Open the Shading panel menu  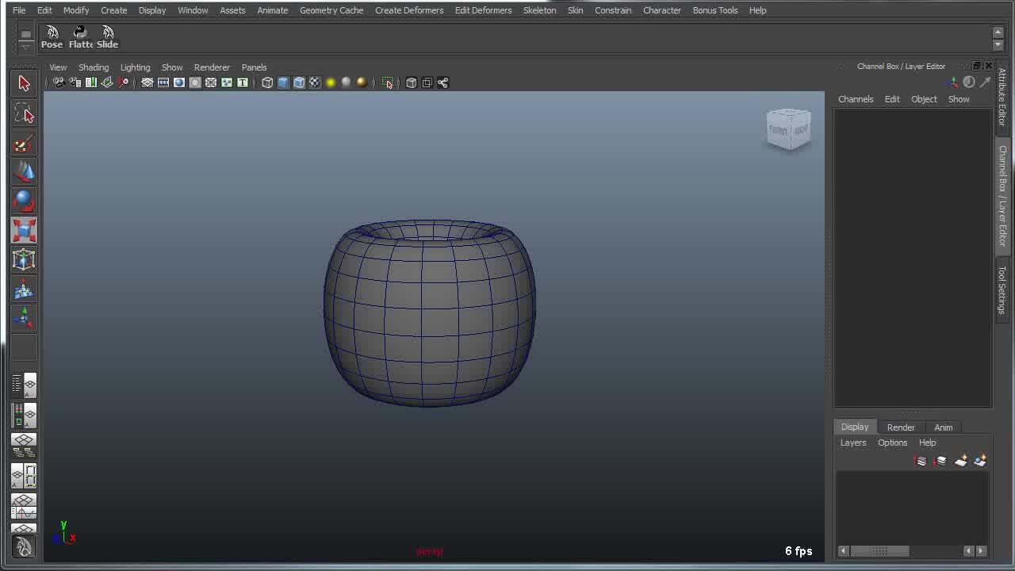coord(93,67)
